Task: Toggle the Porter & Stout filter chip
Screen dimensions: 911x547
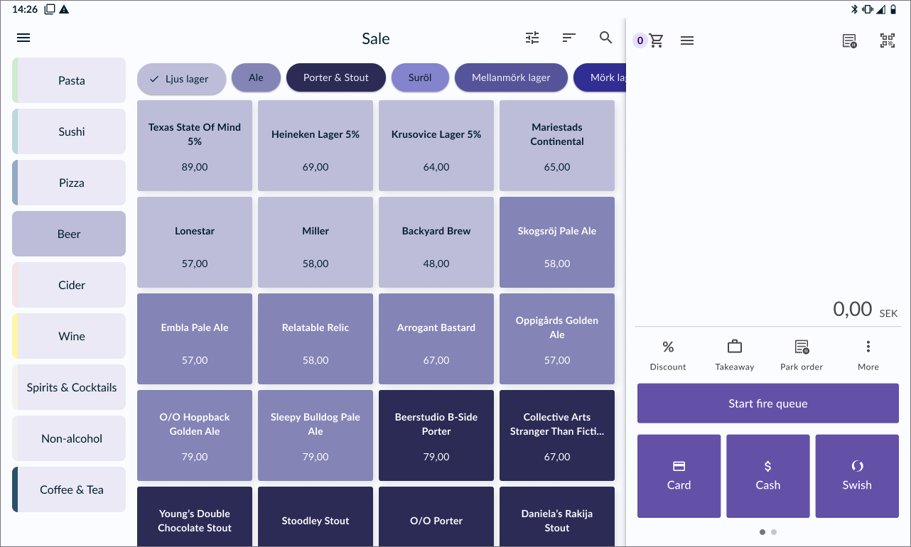Action: click(336, 77)
